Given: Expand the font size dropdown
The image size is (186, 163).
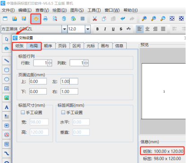Looking at the screenshot, I should [88, 29].
